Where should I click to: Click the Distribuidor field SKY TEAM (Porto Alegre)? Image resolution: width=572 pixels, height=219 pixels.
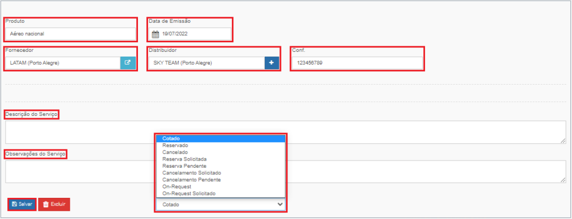[x=207, y=63]
